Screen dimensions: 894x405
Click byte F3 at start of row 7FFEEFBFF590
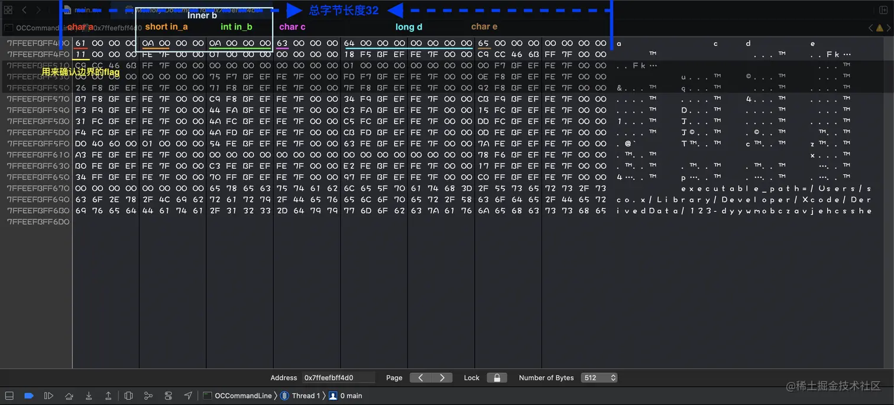pos(81,110)
